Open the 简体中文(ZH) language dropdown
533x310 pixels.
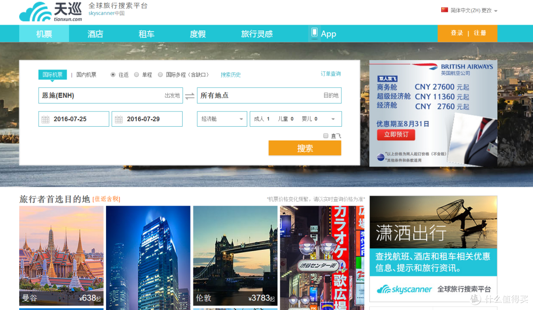[474, 10]
